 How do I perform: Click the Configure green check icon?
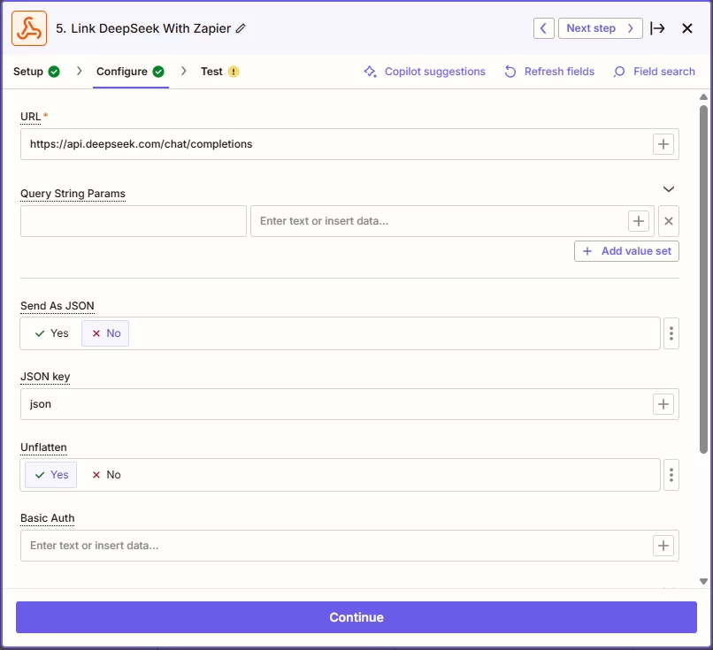[158, 72]
